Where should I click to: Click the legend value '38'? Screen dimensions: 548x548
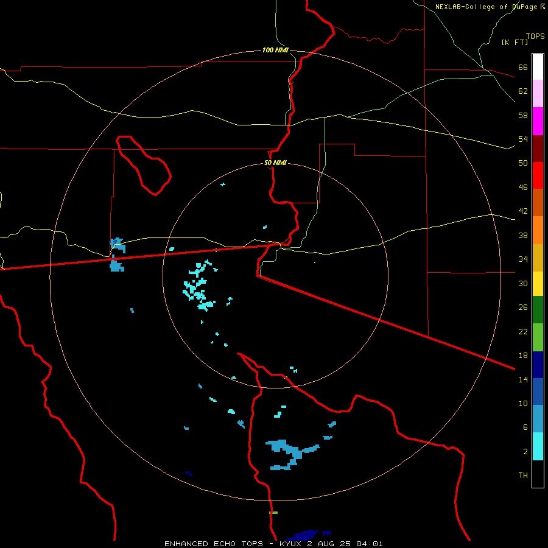pyautogui.click(x=523, y=235)
